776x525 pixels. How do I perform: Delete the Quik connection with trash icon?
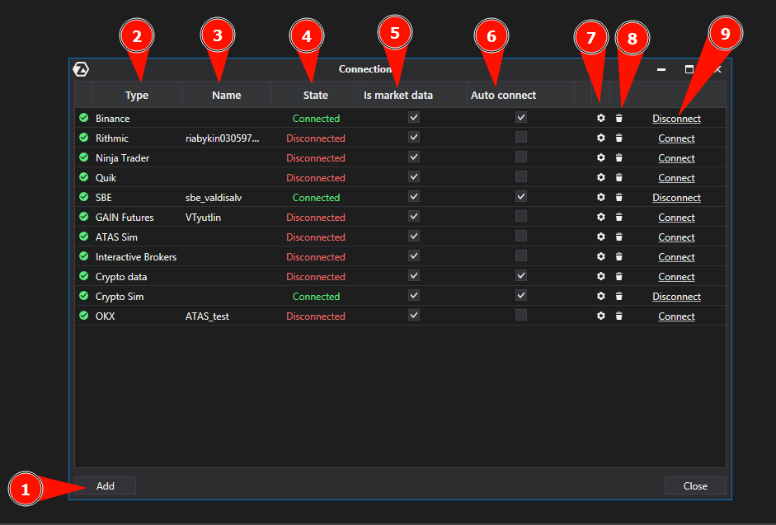coord(619,177)
